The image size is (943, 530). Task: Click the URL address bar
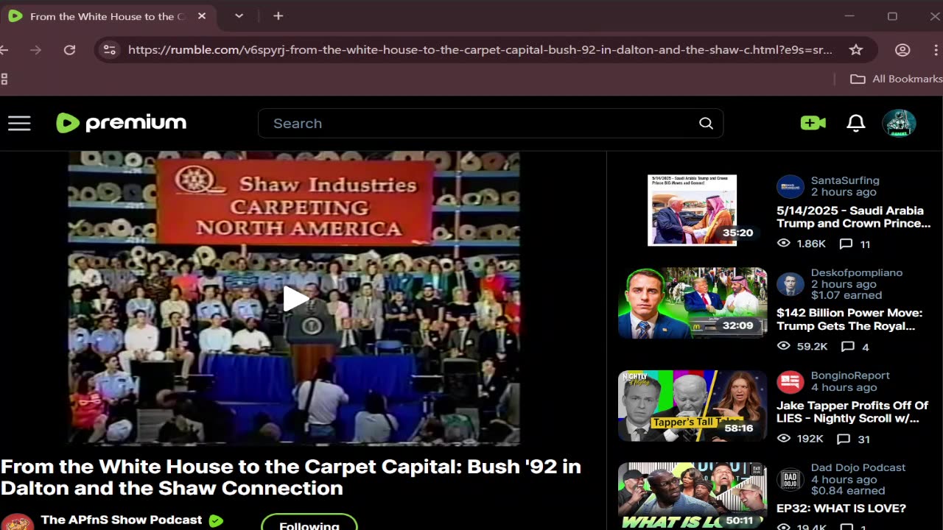pos(480,50)
